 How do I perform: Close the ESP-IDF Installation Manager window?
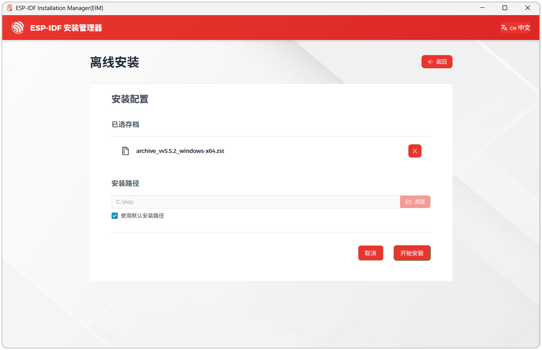coord(527,8)
